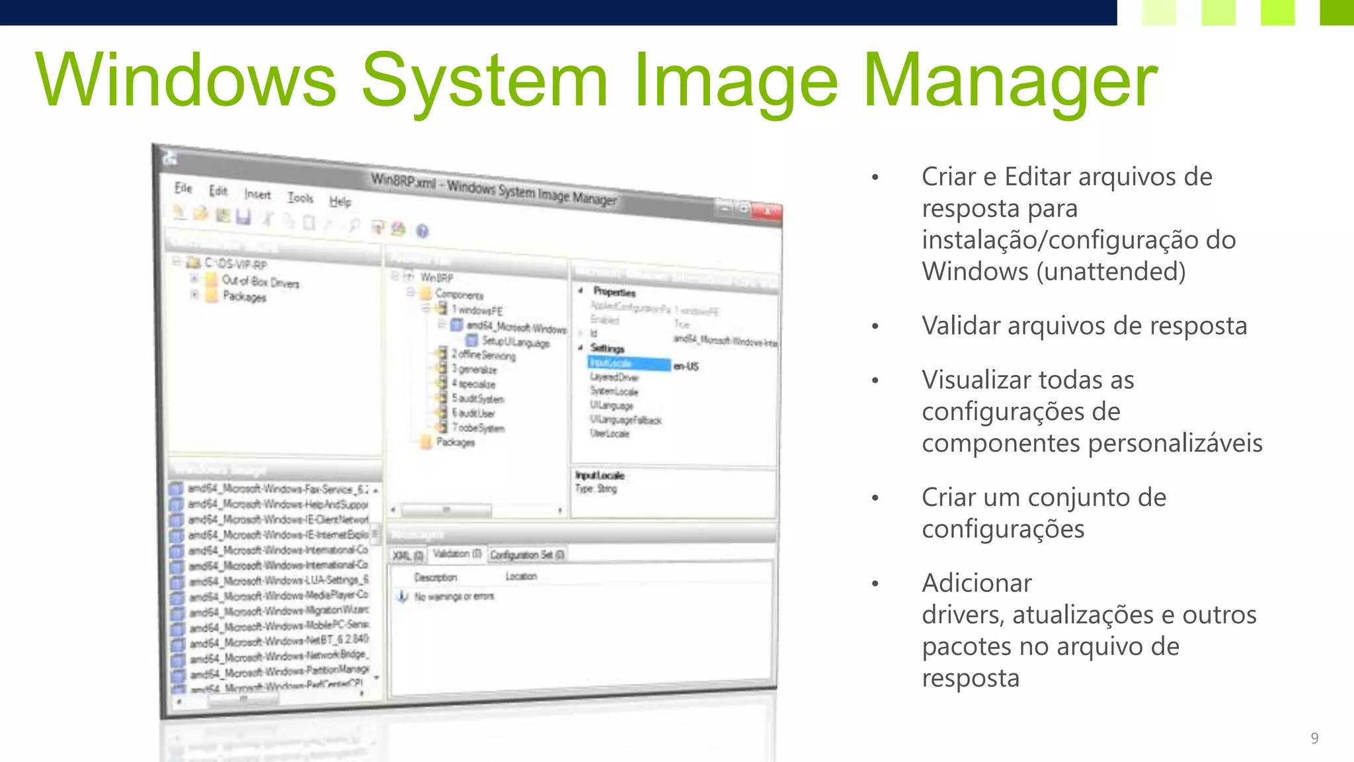The height and width of the screenshot is (762, 1354).
Task: Click the Location column header
Action: [521, 576]
